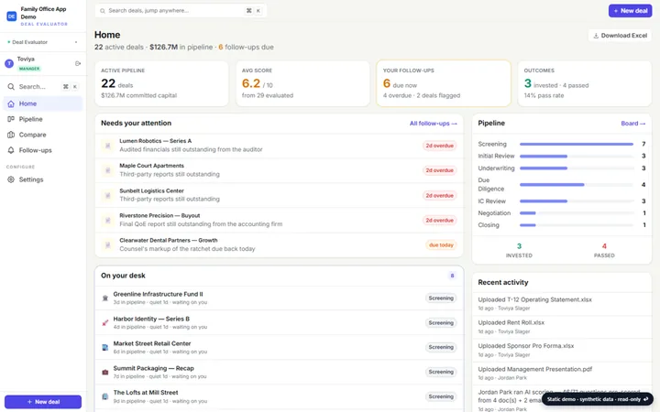Click the Lumen Robotics document icon
The width and height of the screenshot is (660, 412).
[108, 146]
